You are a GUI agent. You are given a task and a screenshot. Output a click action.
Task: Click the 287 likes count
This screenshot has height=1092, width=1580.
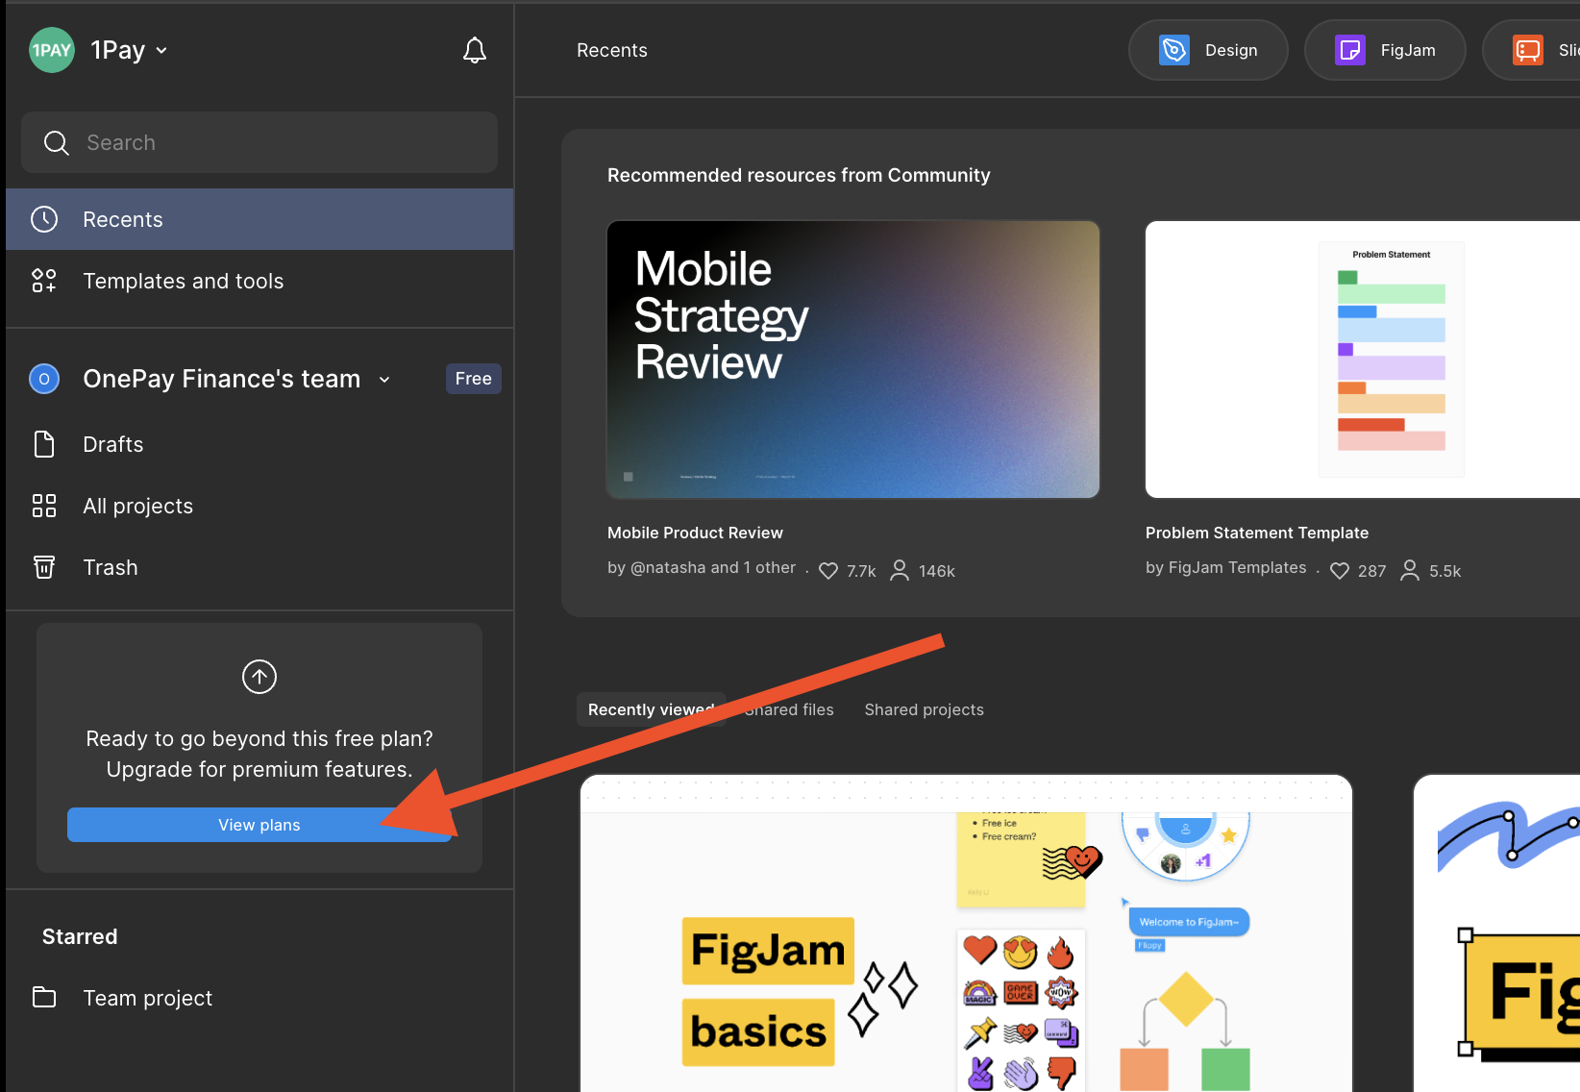tap(1372, 571)
